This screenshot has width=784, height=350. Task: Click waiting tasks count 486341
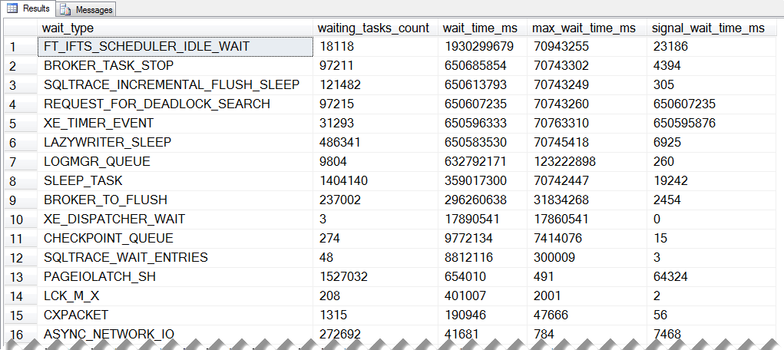pyautogui.click(x=376, y=143)
